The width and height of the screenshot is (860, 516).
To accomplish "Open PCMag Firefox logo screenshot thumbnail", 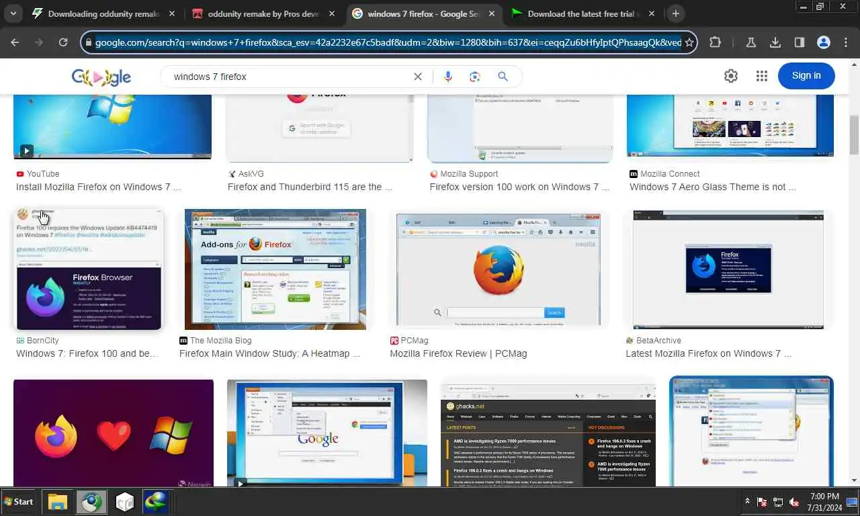I will (499, 269).
